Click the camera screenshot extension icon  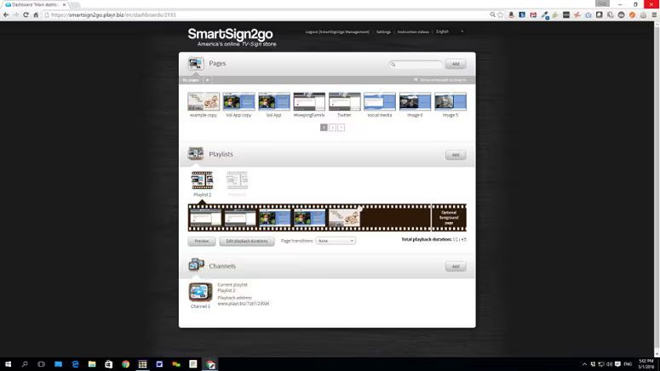pyautogui.click(x=588, y=14)
